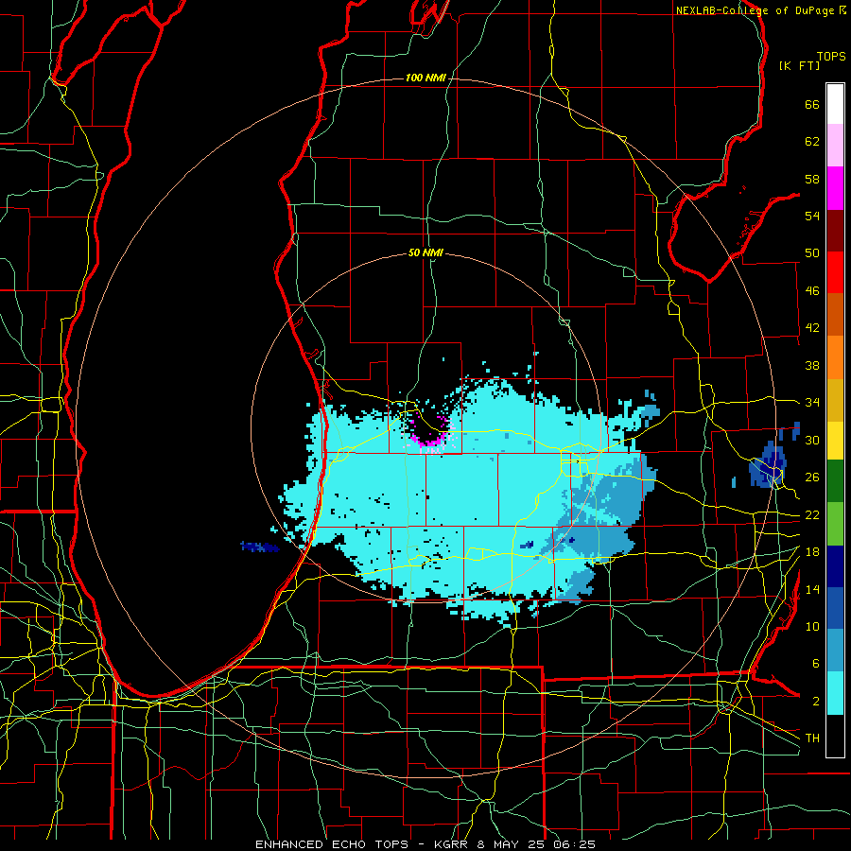Click the light blue 6 kft legend swatch
851x851 pixels.
tap(835, 651)
